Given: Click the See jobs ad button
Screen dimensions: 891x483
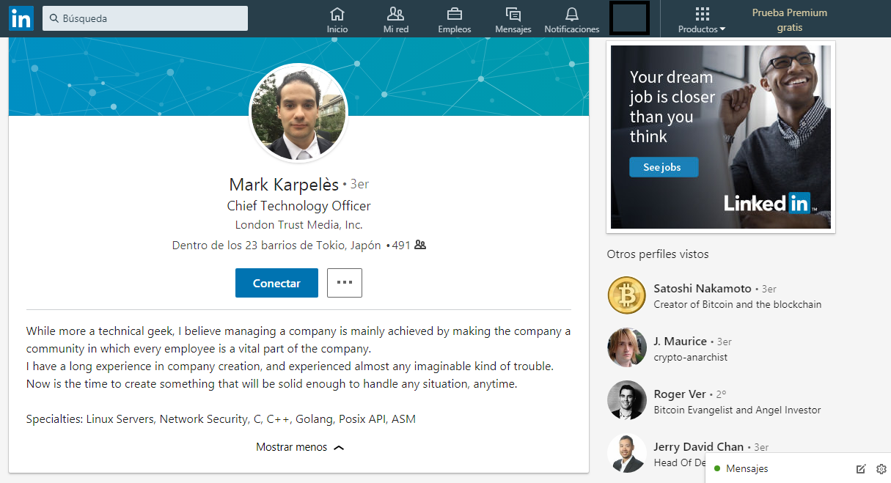Looking at the screenshot, I should click(x=664, y=167).
